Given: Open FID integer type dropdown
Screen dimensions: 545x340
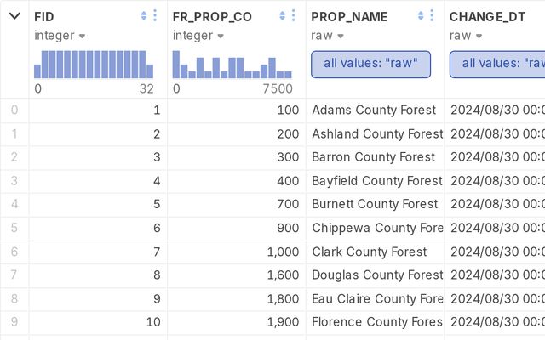Looking at the screenshot, I should click(x=60, y=35).
